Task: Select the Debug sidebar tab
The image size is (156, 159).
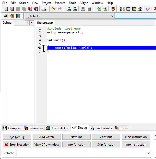Action: point(7,23)
